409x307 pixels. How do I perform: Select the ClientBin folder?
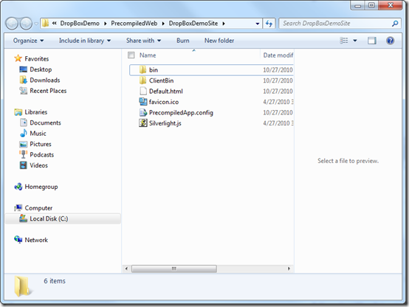point(161,80)
